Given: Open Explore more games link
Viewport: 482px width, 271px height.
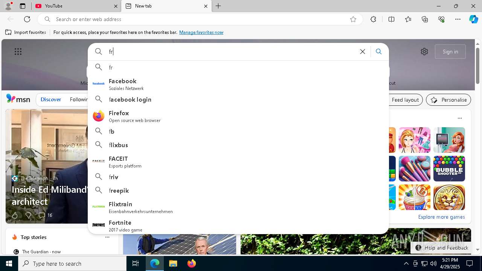Looking at the screenshot, I should [441, 217].
